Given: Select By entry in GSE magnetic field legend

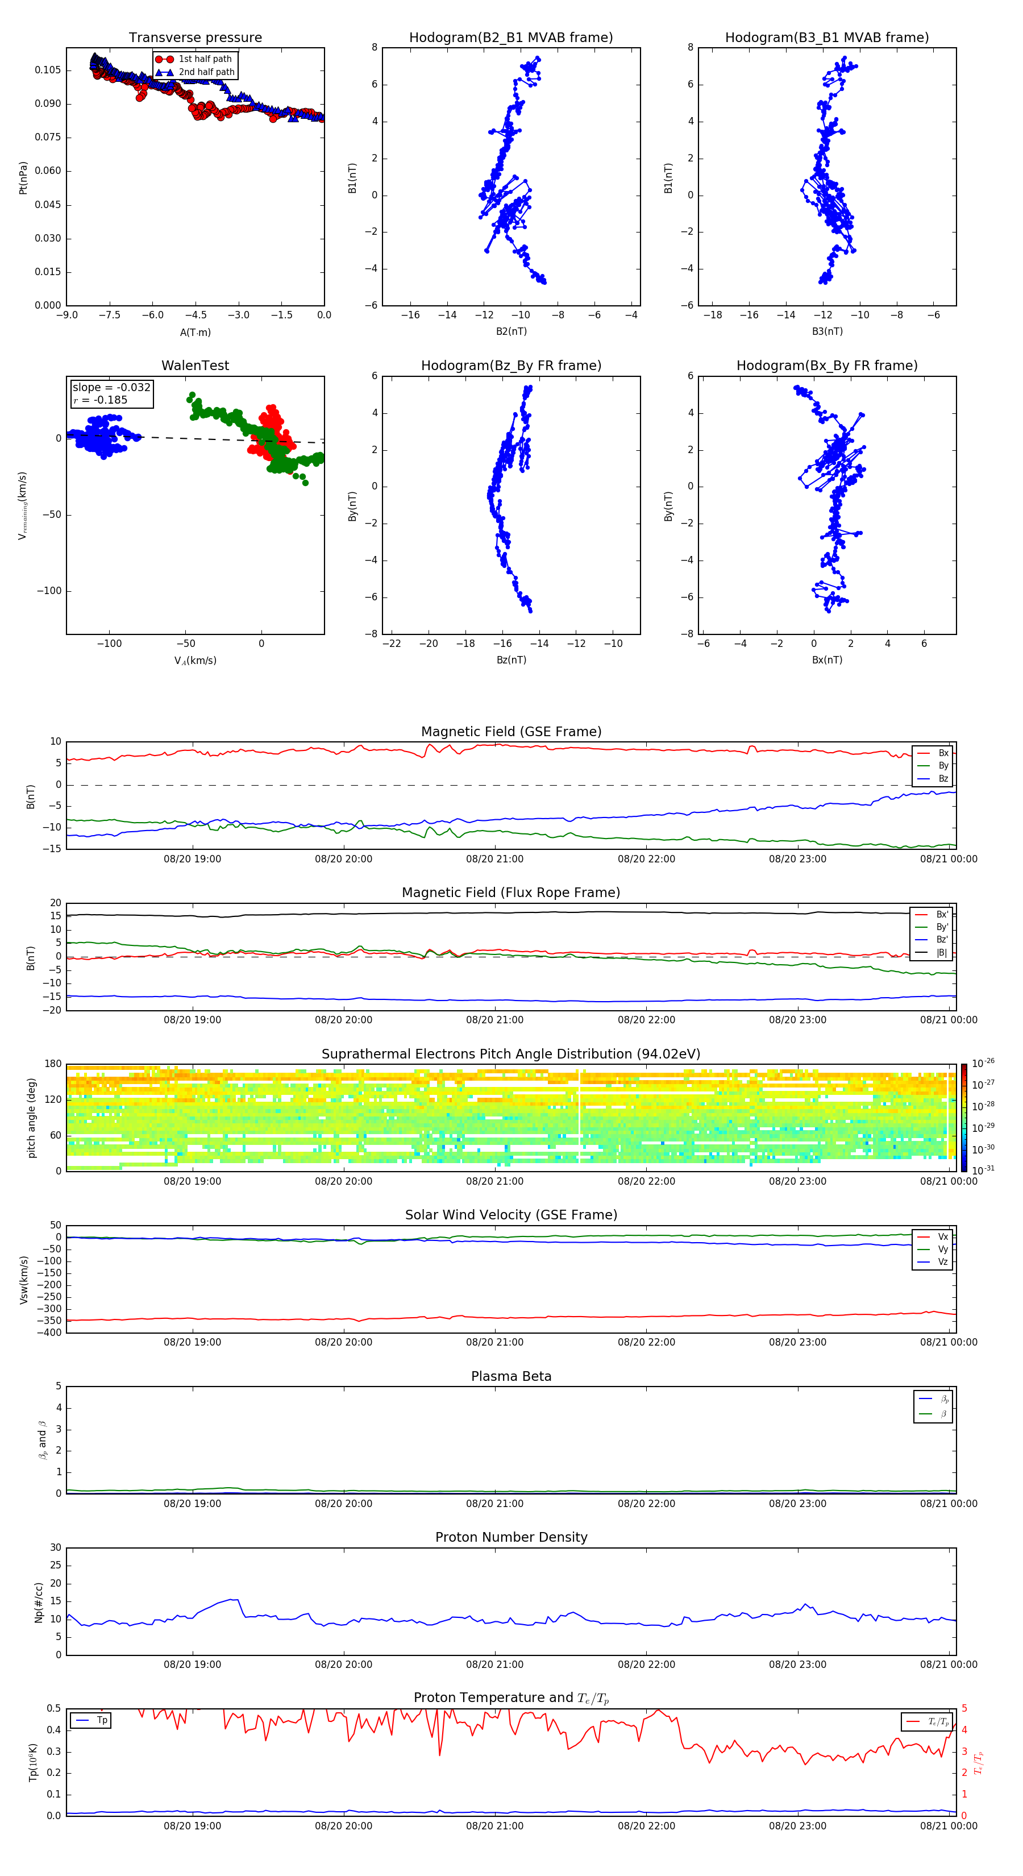Looking at the screenshot, I should 933,765.
